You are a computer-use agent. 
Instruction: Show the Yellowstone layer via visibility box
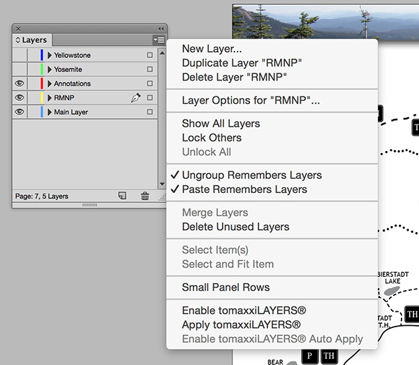tap(20, 55)
